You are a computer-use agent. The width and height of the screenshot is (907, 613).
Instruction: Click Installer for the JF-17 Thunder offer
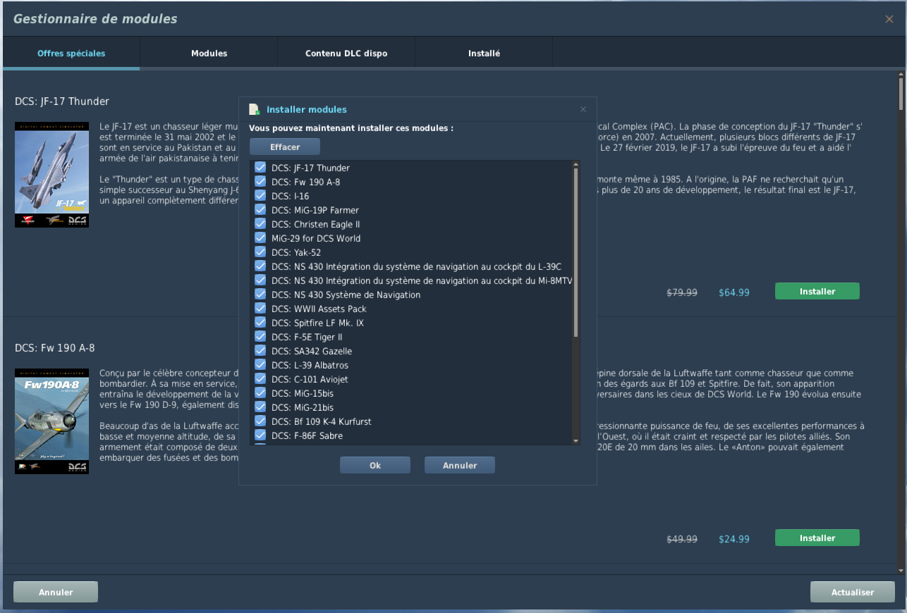tap(817, 291)
